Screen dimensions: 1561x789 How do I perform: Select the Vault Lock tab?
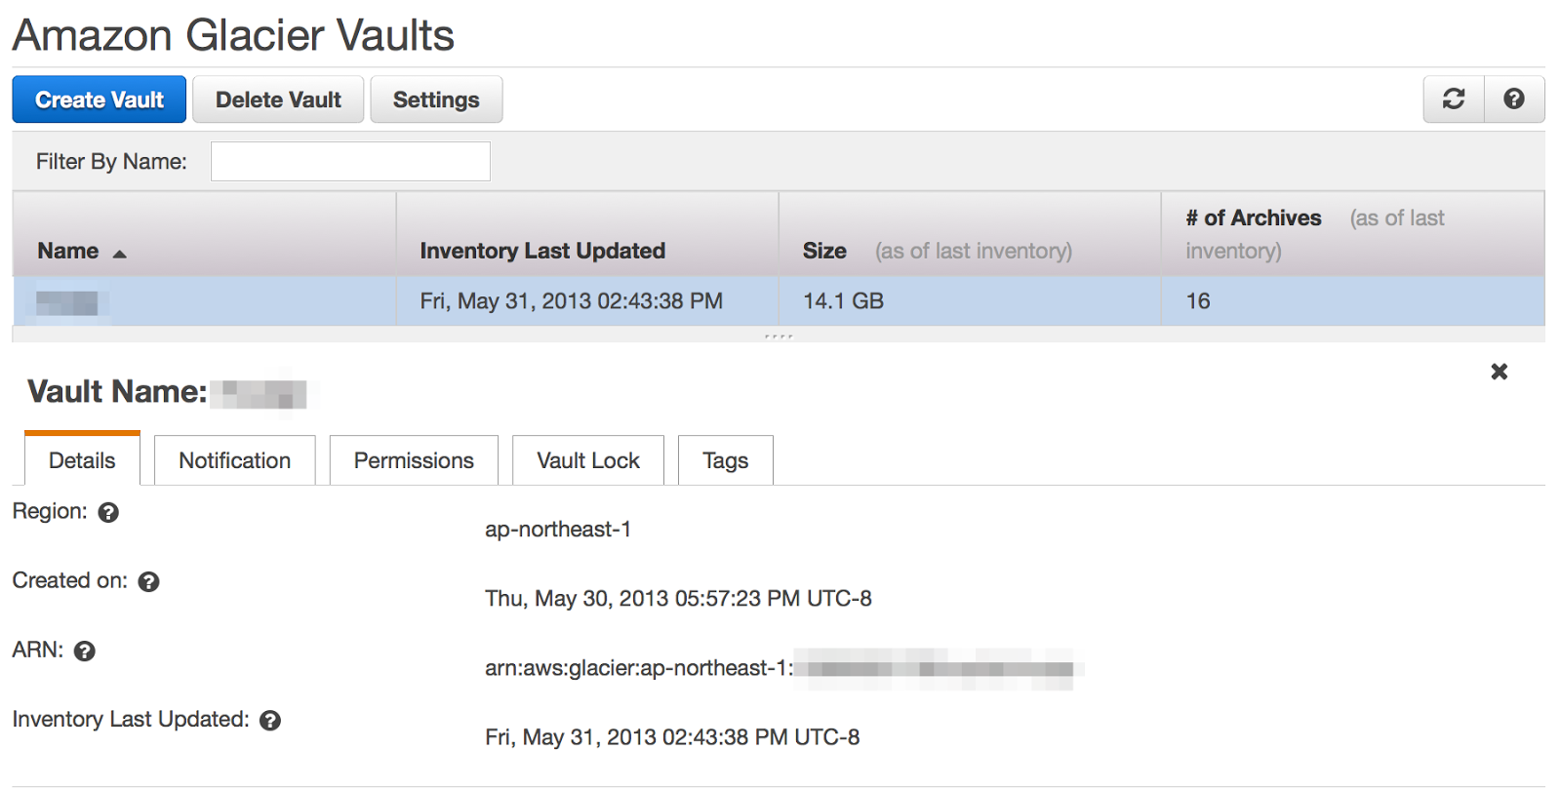[x=588, y=460]
